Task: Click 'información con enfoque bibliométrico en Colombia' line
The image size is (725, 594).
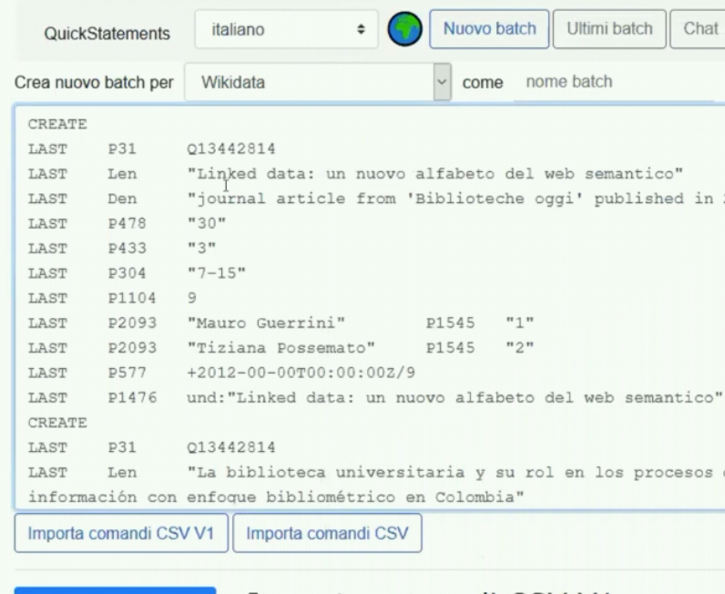Action: click(x=276, y=497)
